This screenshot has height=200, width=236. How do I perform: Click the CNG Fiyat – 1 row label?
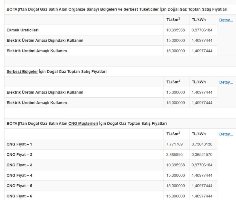tap(19, 144)
